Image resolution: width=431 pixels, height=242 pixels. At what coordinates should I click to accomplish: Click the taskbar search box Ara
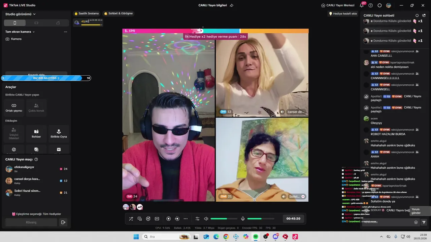click(166, 237)
